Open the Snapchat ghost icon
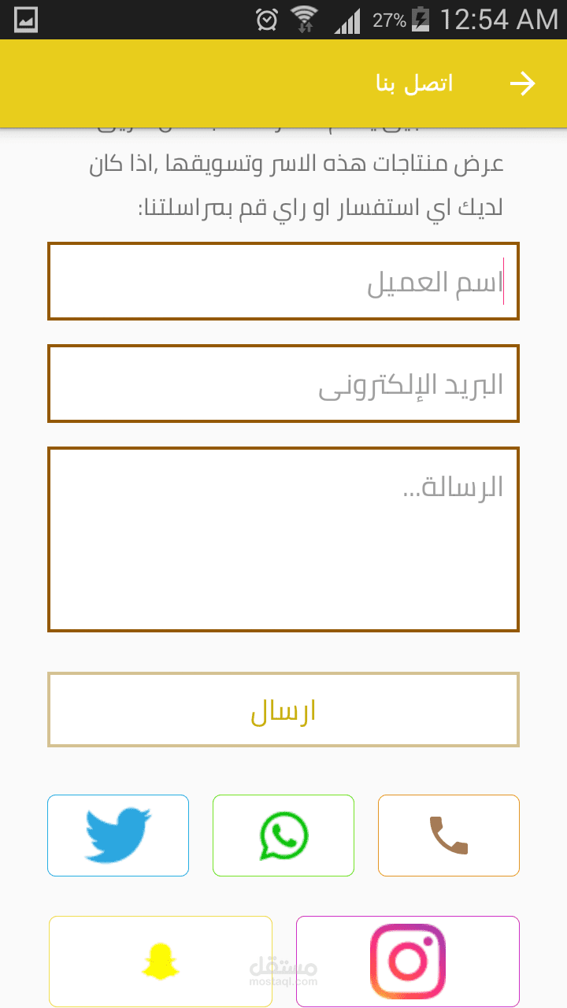 (x=161, y=961)
